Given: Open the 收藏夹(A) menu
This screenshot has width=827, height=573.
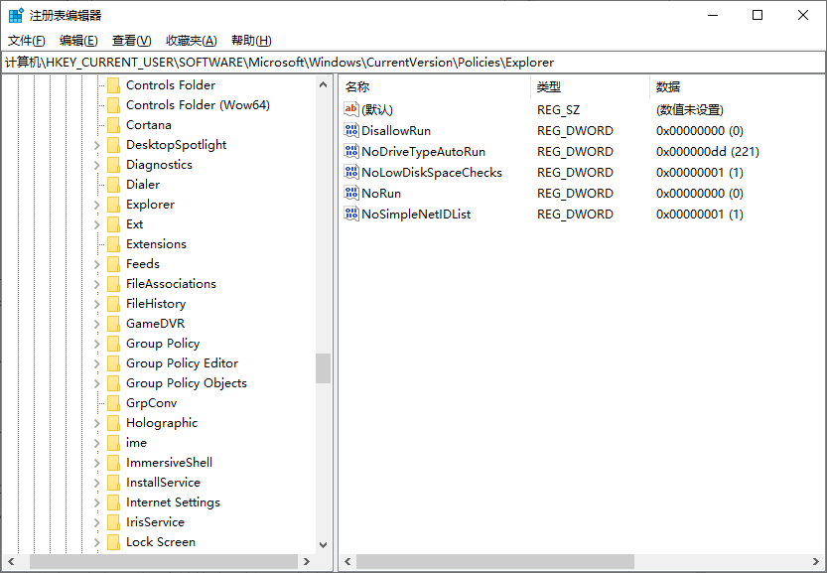Looking at the screenshot, I should (192, 41).
